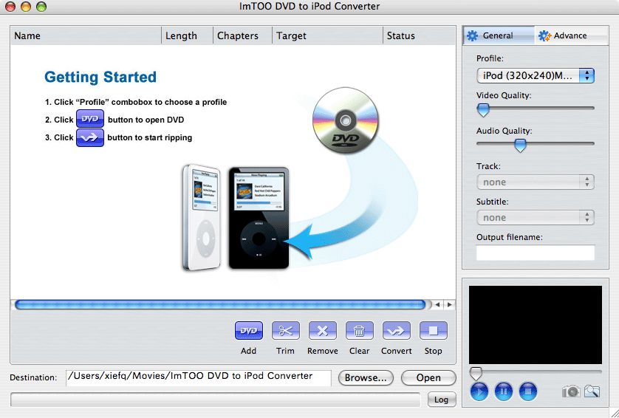Click the yellow minimize window button
Viewport: 619px width, 418px height.
click(x=26, y=7)
